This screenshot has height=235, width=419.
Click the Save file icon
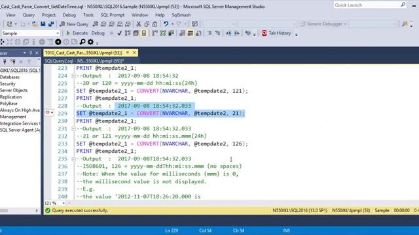(x=43, y=24)
